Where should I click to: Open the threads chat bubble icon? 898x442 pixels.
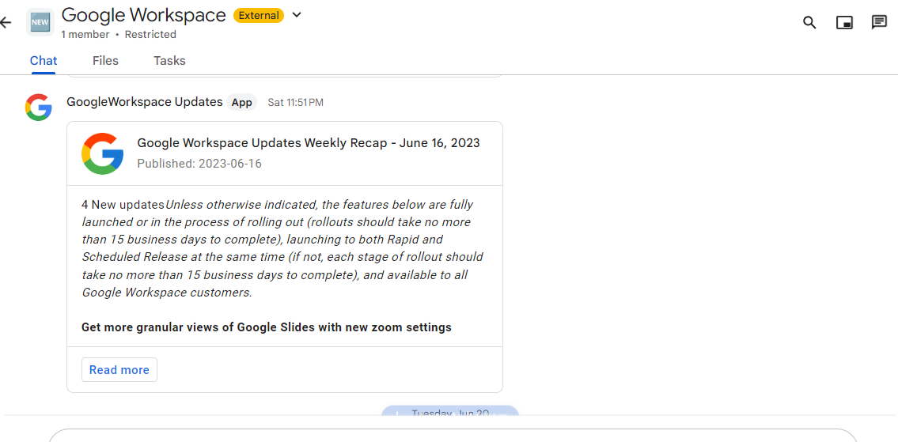(879, 22)
